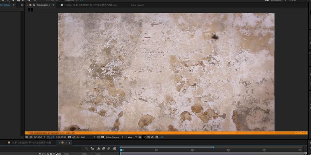311x155 pixels.
Task: Click the expression error warning banner
Action: click(x=166, y=133)
